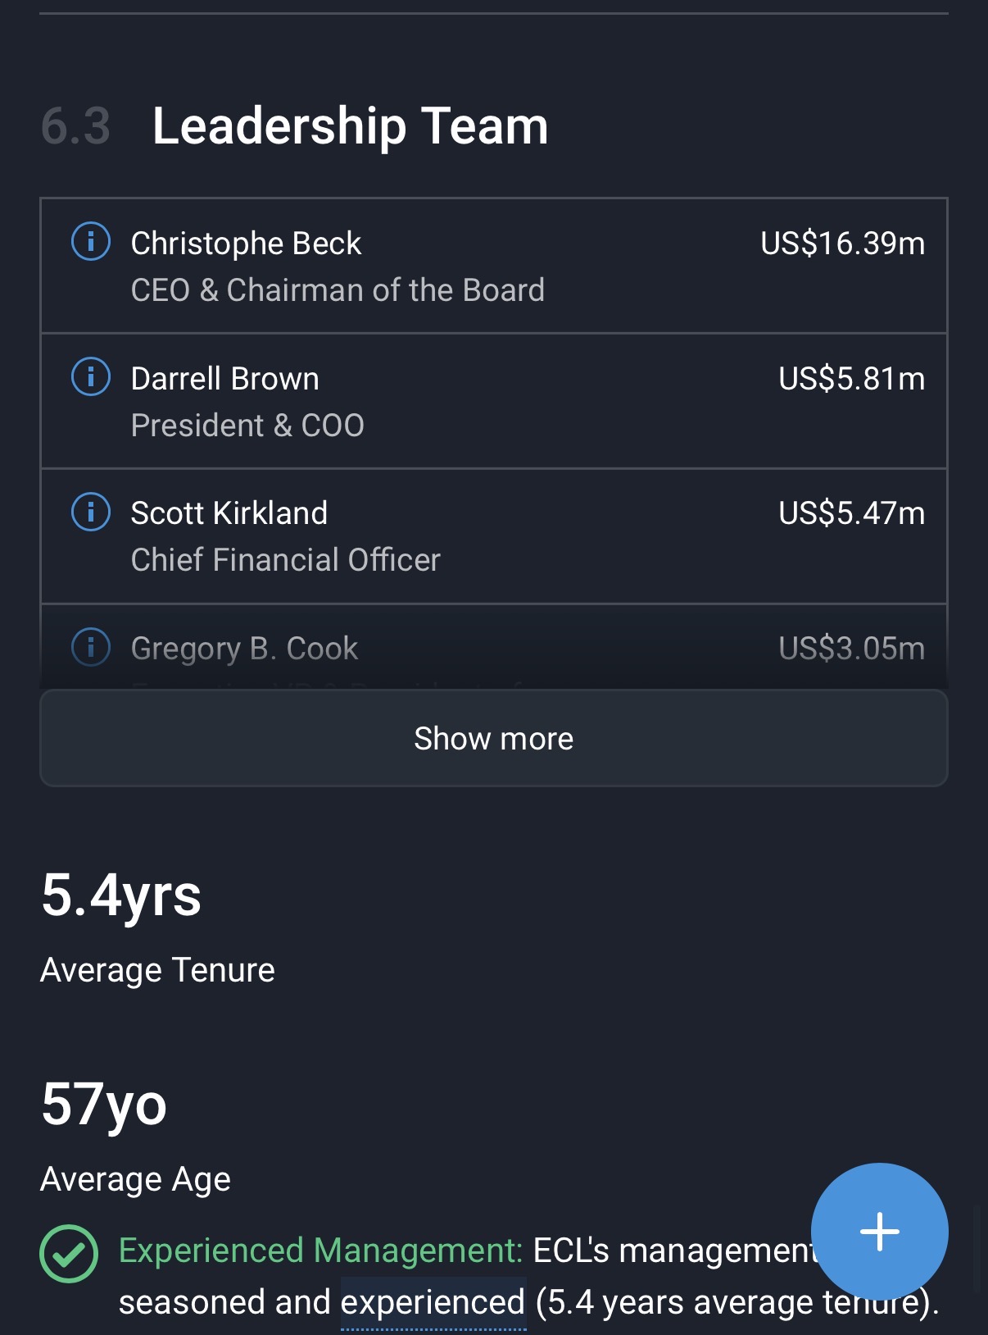Click the 5.4yrs Average Tenure figure
This screenshot has height=1335, width=988.
coord(121,895)
